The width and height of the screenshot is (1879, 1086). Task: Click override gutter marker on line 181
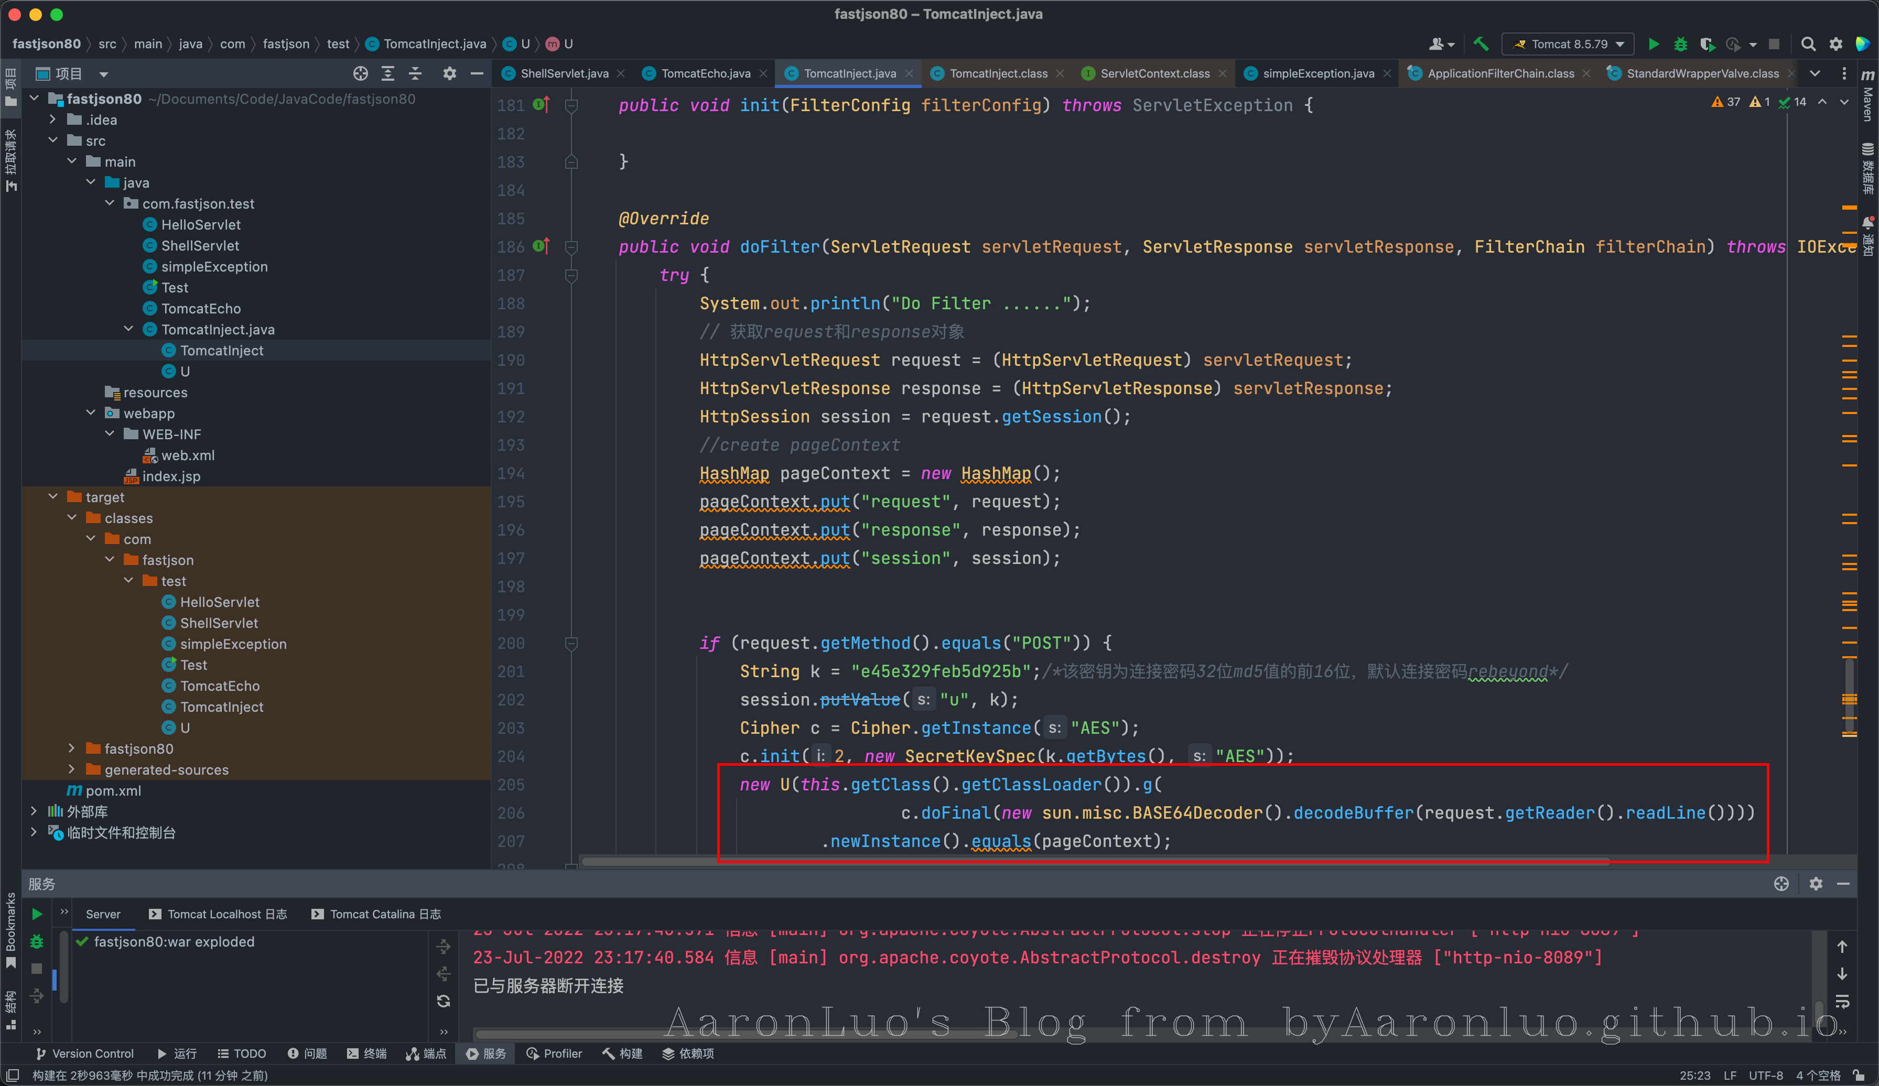click(542, 105)
